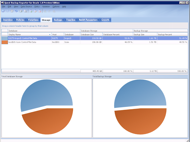This screenshot has width=190, height=142.
Task: Print the report using printer icon
Action: coord(21,11)
